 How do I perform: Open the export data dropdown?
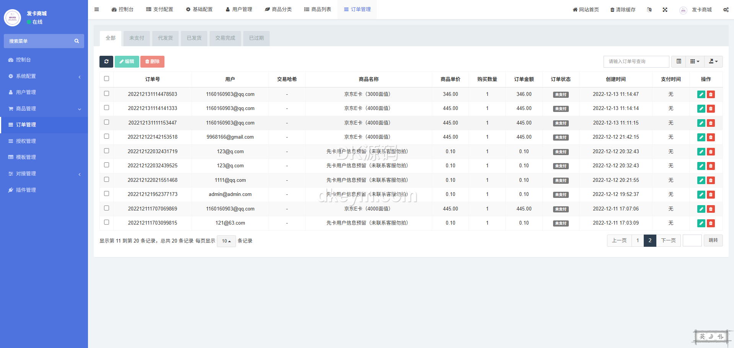(713, 62)
